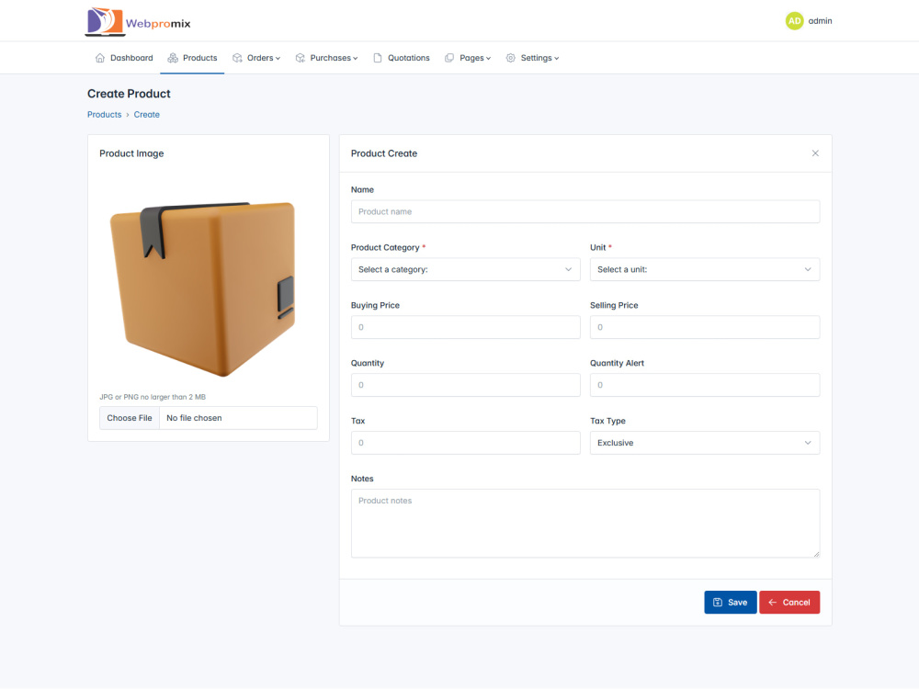Focus the Quantity input field
The height and width of the screenshot is (689, 919).
click(x=465, y=385)
